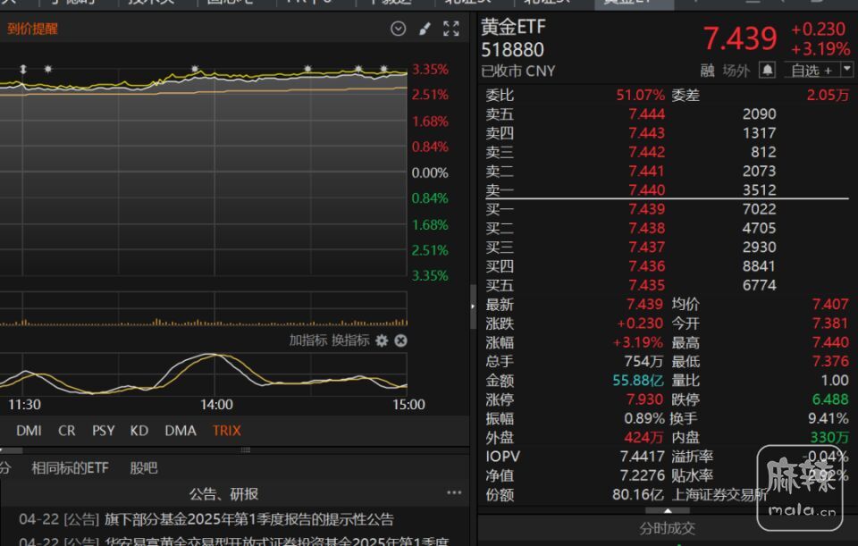Close the indicator panel with X icon
The height and width of the screenshot is (546, 858).
[400, 340]
